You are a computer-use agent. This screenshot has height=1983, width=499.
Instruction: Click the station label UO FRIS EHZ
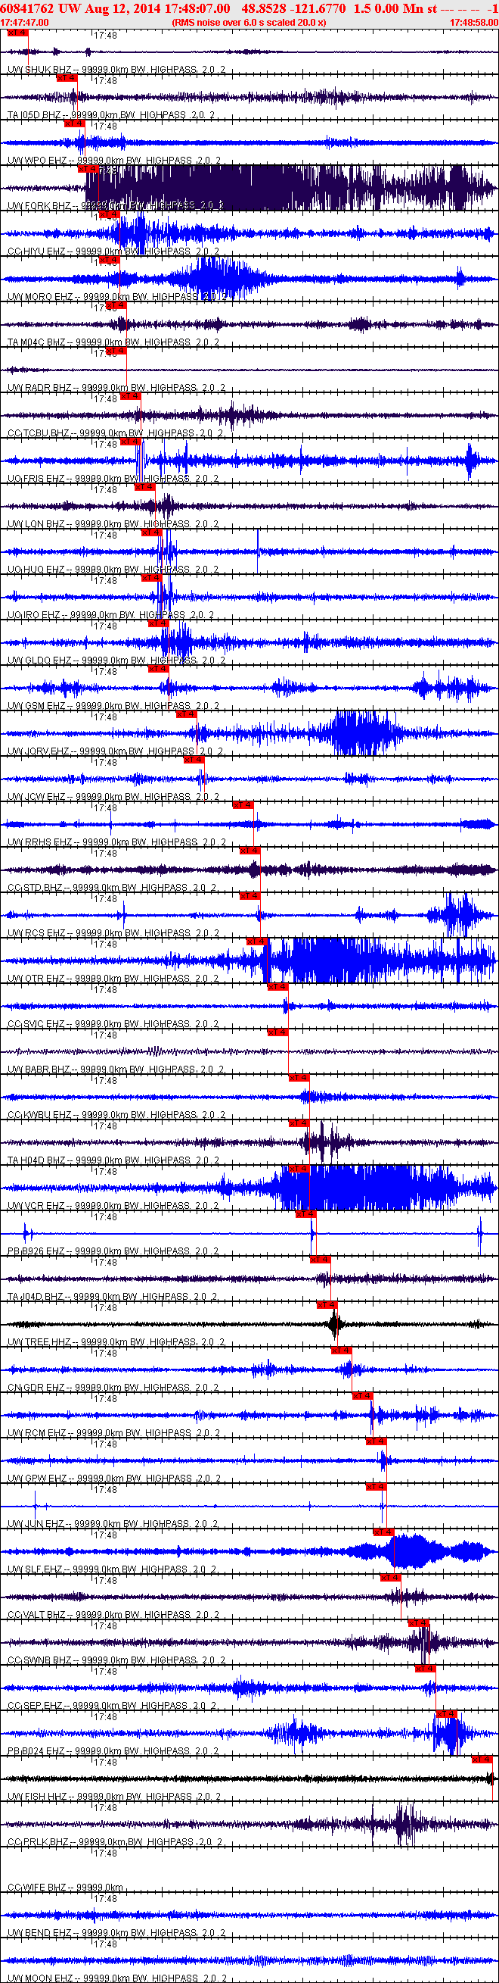36,479
